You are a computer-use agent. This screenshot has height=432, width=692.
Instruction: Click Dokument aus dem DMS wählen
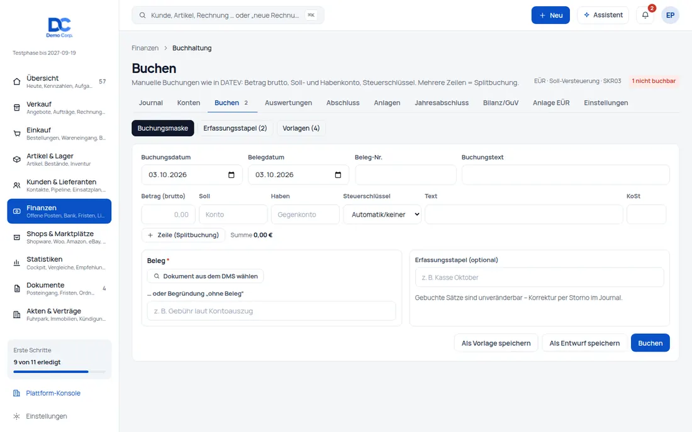pyautogui.click(x=205, y=276)
